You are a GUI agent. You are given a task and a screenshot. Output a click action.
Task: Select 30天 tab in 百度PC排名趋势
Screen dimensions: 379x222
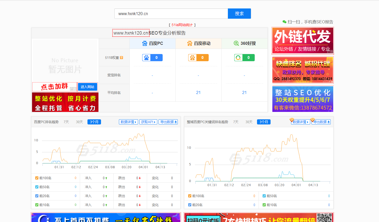[x=79, y=122]
